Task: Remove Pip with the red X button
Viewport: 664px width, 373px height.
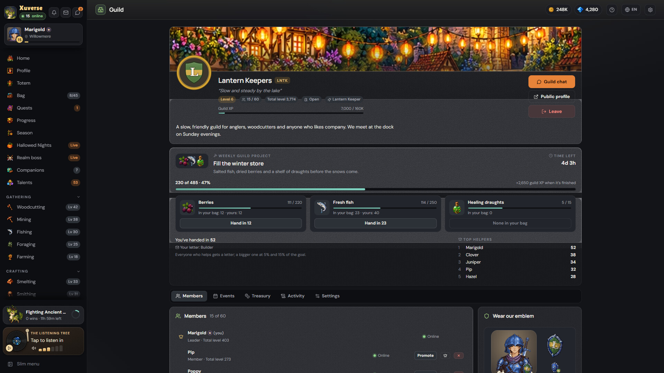Action: click(459, 355)
